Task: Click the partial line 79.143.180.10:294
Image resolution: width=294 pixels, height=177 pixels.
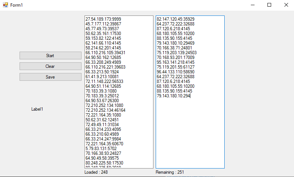Action: pyautogui.click(x=173, y=96)
